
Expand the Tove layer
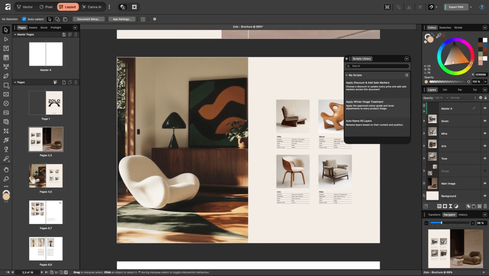pyautogui.click(x=424, y=158)
